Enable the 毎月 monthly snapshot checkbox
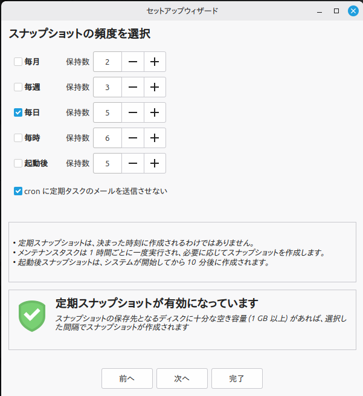 [x=18, y=62]
